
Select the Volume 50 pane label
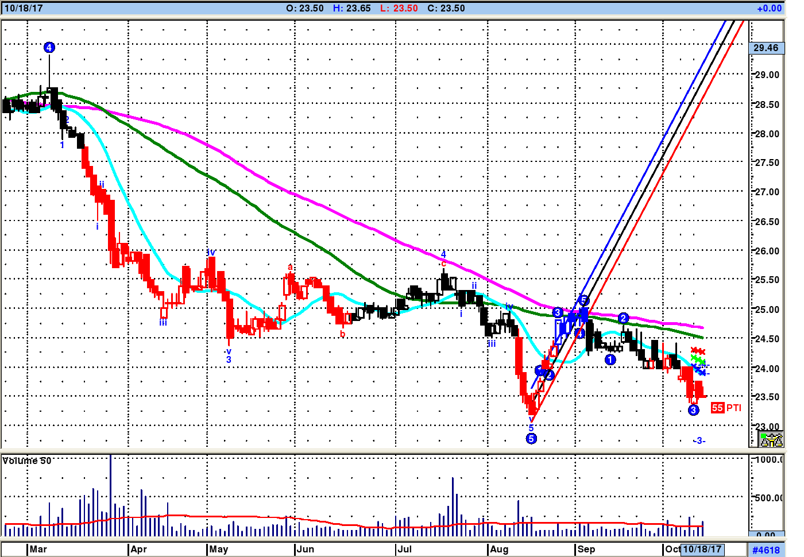(x=27, y=461)
